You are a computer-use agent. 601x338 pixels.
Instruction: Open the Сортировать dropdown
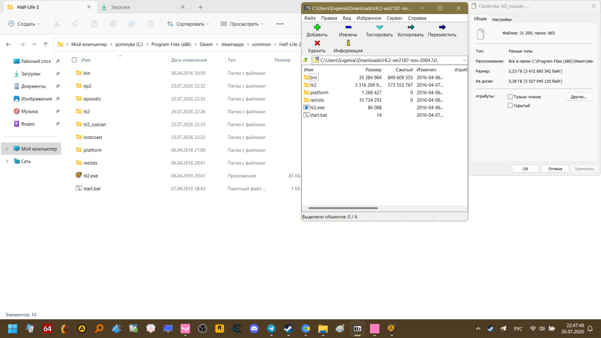188,24
